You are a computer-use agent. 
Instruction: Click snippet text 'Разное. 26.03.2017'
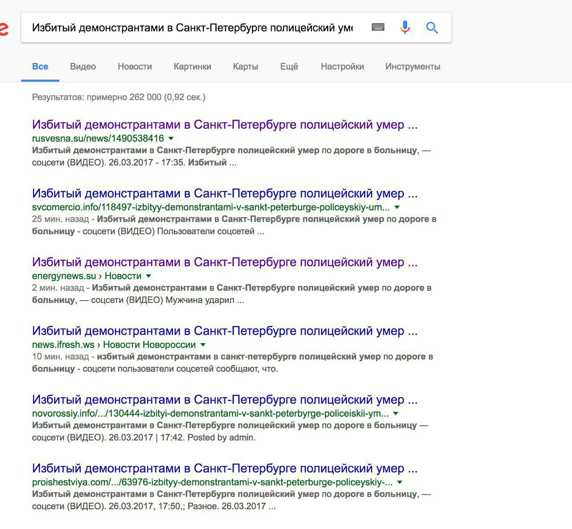click(227, 507)
